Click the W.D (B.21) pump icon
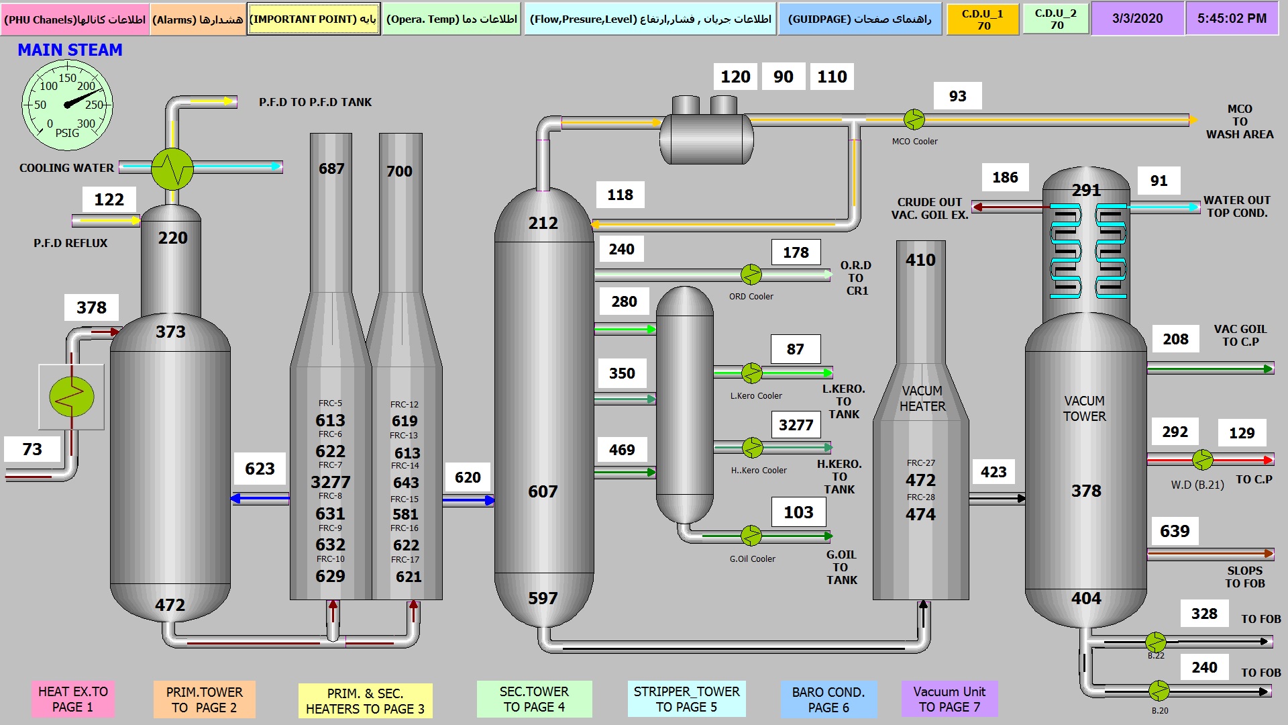1288x725 pixels. click(x=1202, y=460)
